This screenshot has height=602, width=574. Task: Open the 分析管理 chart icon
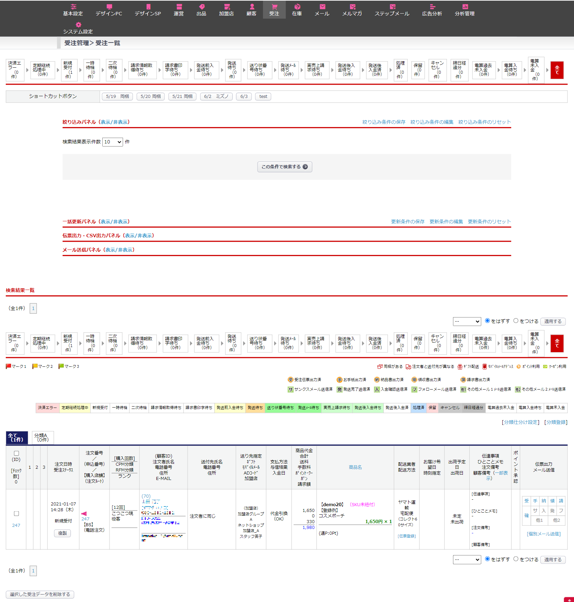pos(465,6)
